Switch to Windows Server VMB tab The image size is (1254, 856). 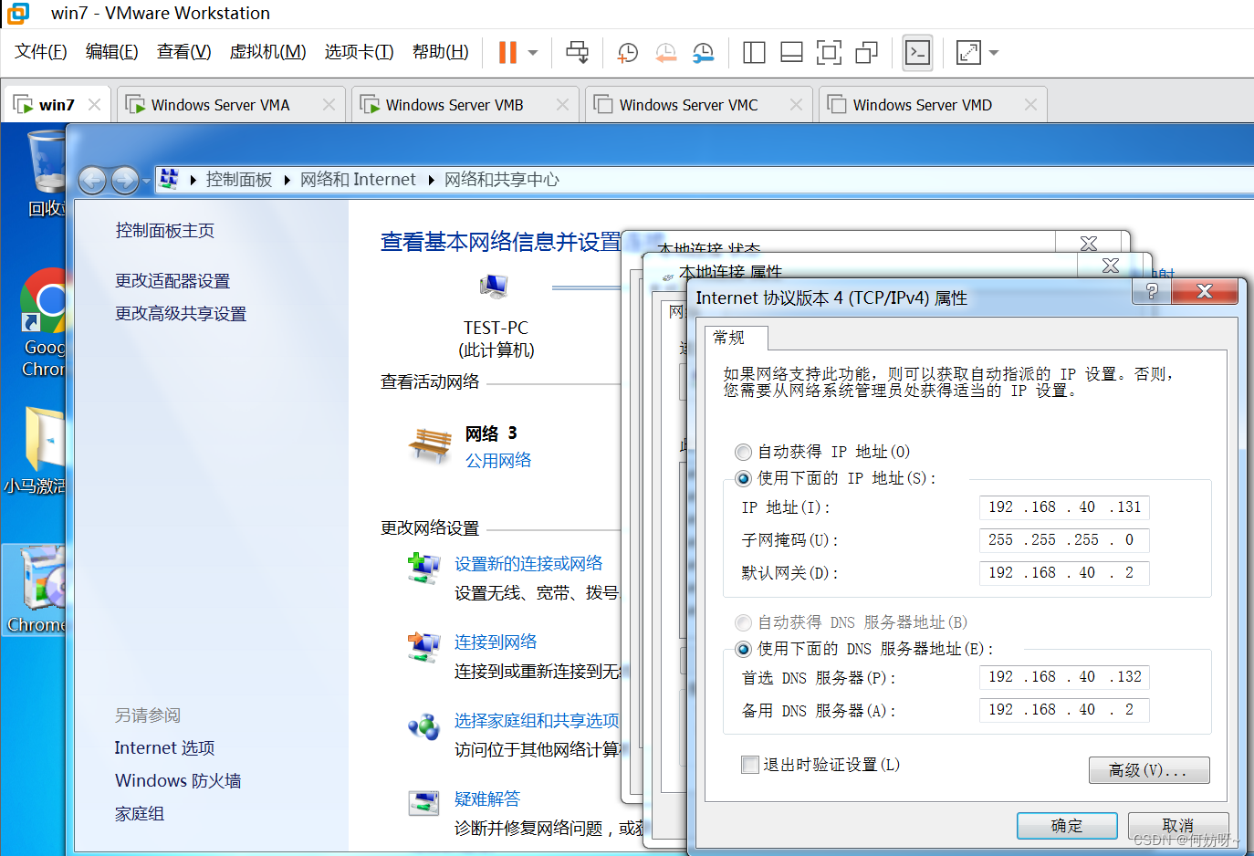(x=454, y=105)
